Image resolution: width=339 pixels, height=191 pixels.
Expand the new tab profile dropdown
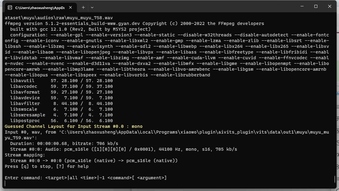pos(92,7)
